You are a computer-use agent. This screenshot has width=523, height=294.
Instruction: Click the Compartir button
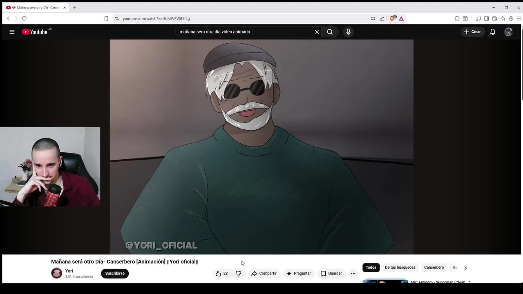[264, 274]
